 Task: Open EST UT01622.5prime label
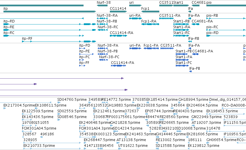(133, 146)
